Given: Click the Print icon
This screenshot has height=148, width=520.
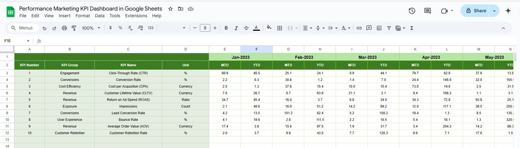Looking at the screenshot, I should [x=64, y=28].
